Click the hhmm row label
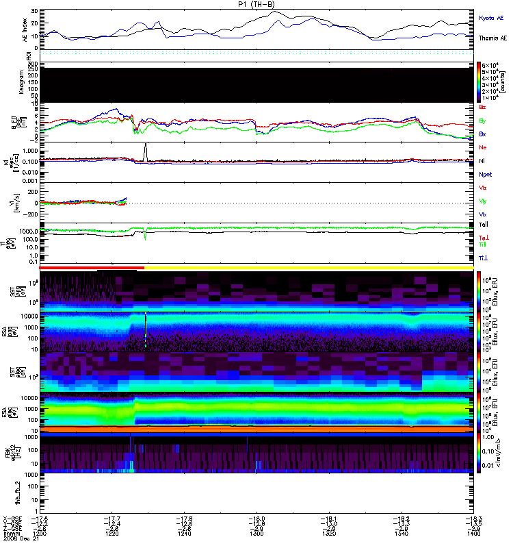 pyautogui.click(x=12, y=534)
